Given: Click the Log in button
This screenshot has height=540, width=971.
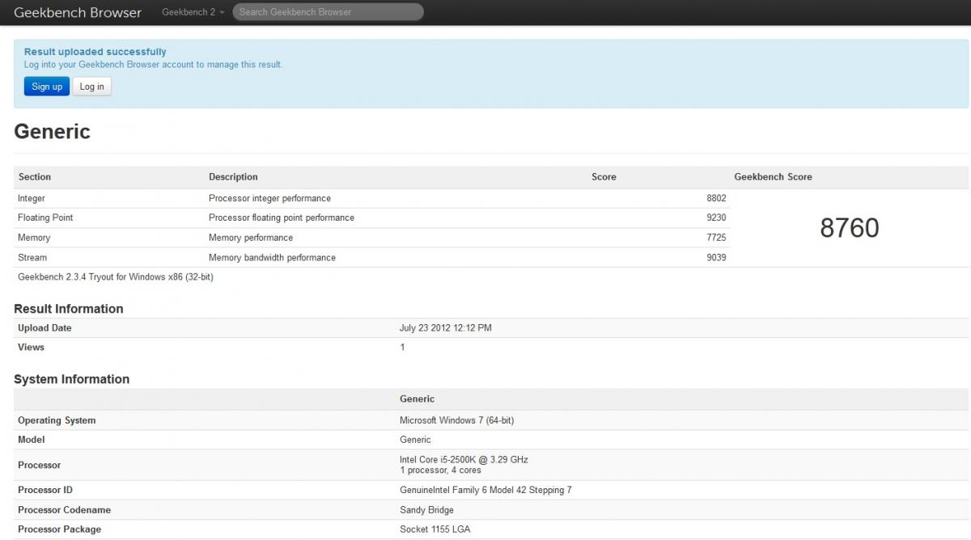Looking at the screenshot, I should tap(91, 86).
